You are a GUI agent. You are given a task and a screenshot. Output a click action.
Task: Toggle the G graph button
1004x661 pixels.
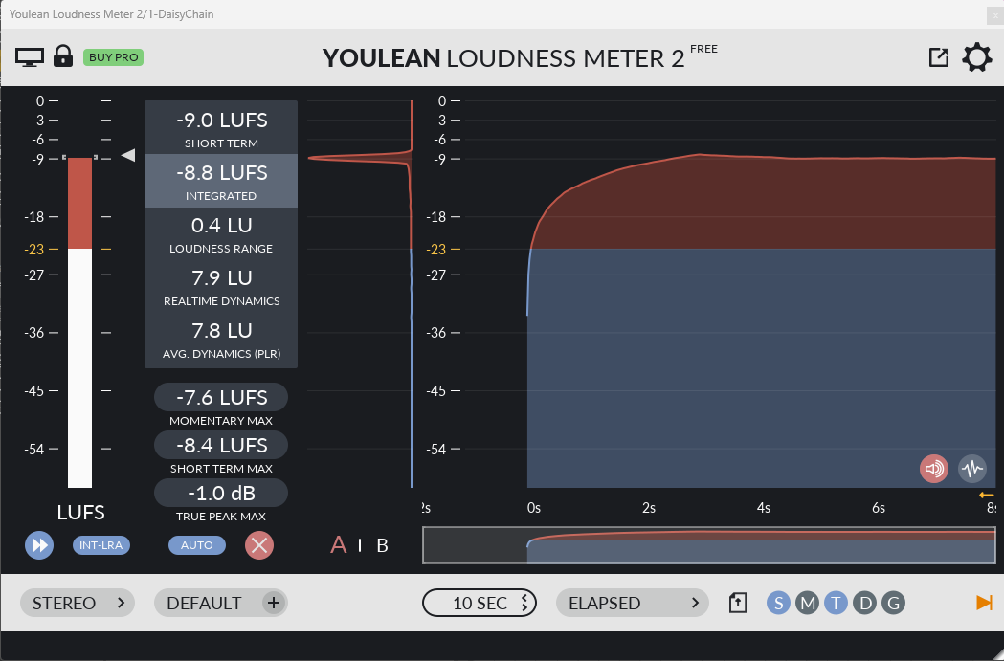coord(893,603)
